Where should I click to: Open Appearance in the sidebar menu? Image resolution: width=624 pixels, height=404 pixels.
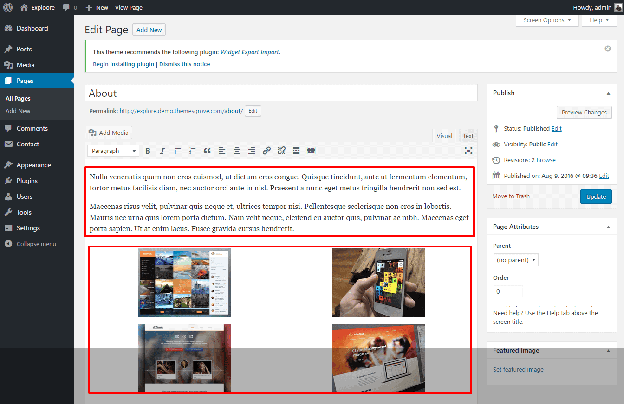coord(33,165)
